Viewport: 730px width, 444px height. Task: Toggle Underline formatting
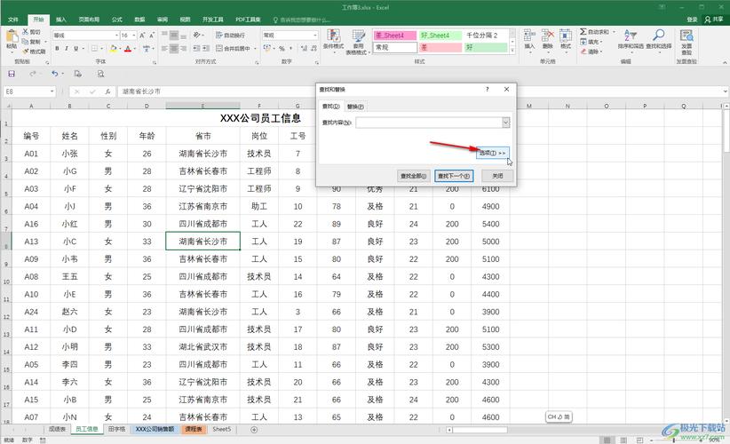[75, 49]
